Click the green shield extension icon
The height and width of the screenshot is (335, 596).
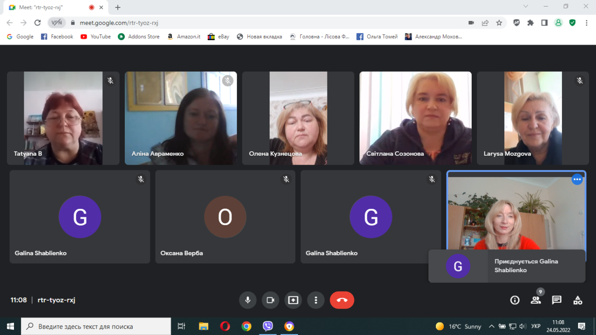pos(572,22)
